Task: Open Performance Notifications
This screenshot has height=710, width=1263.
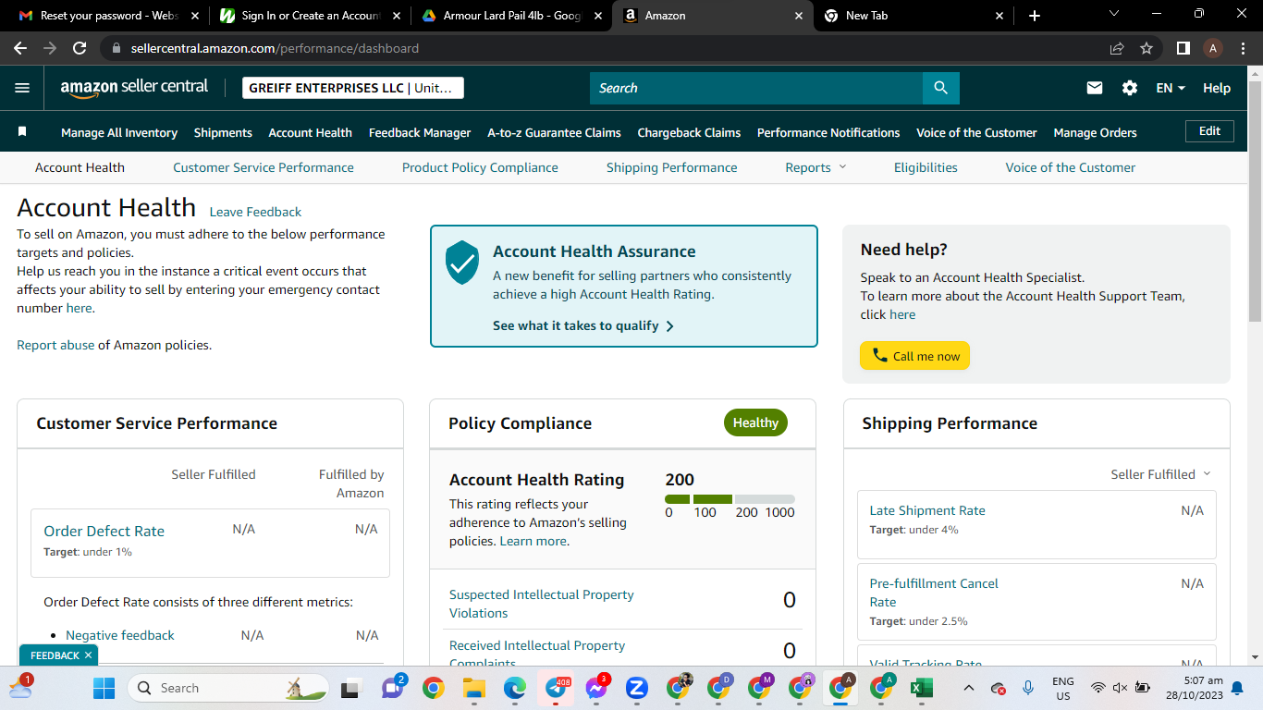Action: coord(828,132)
